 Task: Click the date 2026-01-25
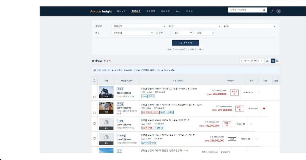(x=246, y=139)
